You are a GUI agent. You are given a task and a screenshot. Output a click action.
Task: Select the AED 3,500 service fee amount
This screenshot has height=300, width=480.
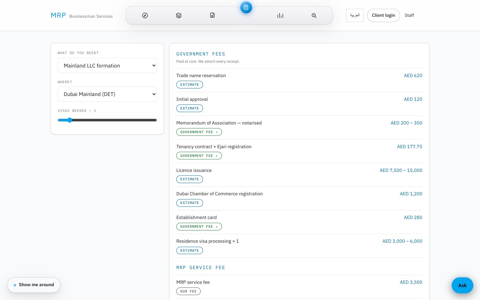(x=411, y=282)
